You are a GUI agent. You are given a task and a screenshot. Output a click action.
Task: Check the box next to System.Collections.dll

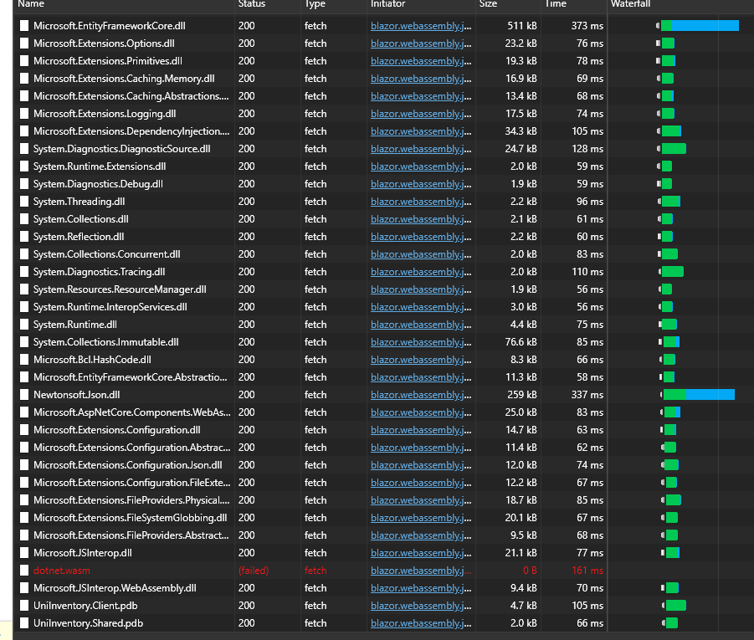(23, 218)
